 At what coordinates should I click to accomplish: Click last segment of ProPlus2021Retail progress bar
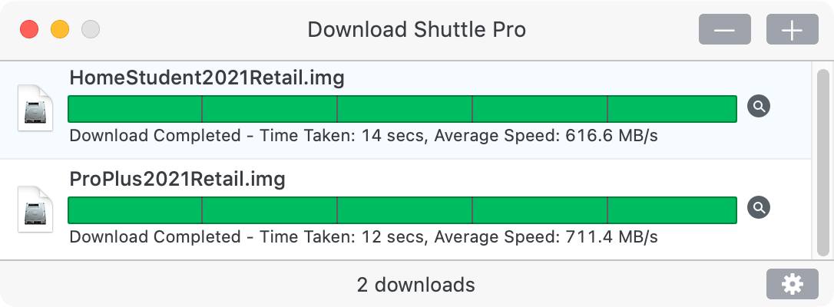tap(672, 210)
